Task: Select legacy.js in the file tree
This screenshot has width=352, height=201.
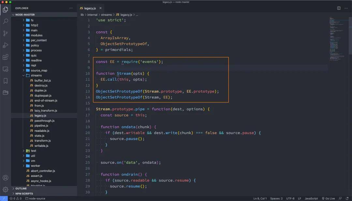Action: point(44,116)
